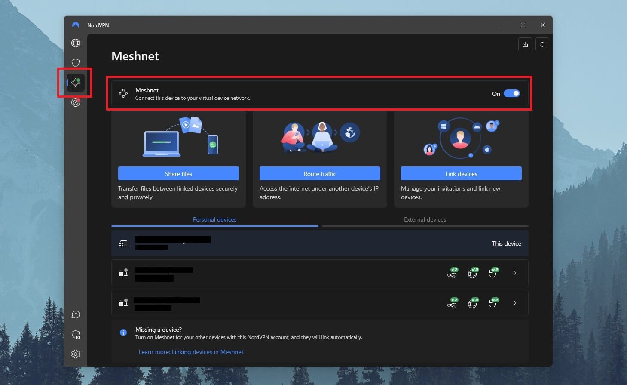Click the 'This device' label

pos(506,243)
